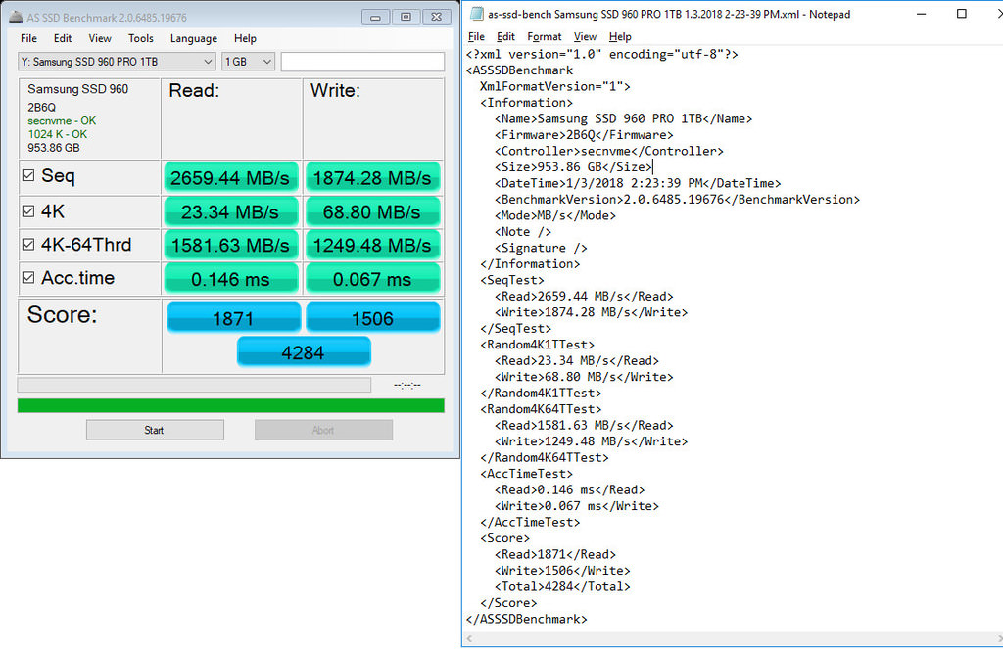Open the Edit menu in AS SSD Benchmark
Screen dimensions: 1003x649
(x=63, y=38)
